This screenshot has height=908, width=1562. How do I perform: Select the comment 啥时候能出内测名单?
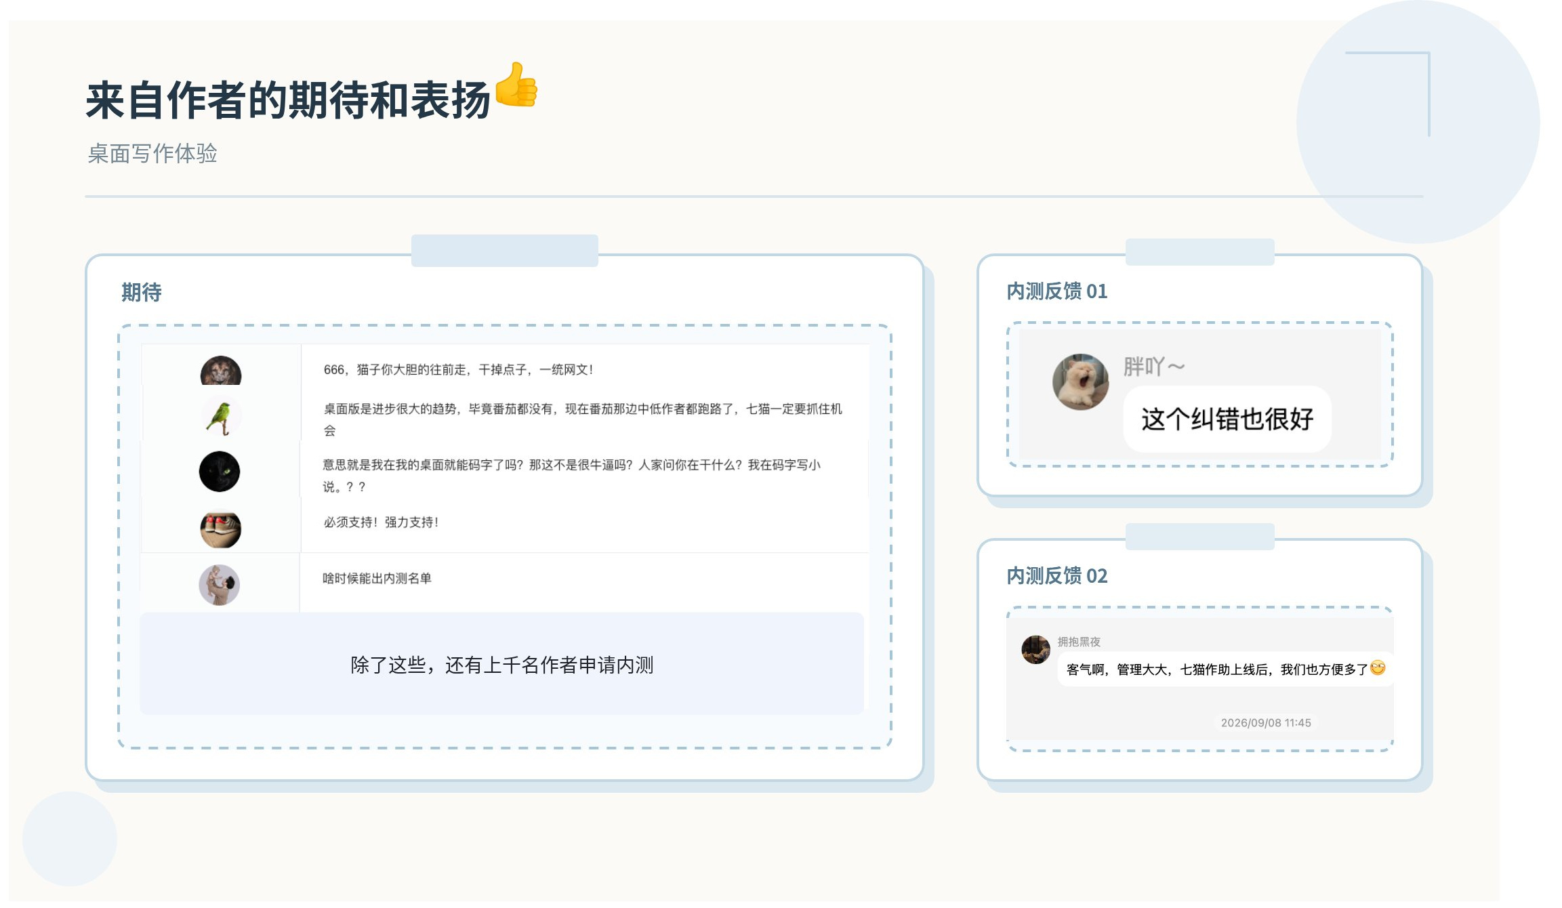pos(377,578)
